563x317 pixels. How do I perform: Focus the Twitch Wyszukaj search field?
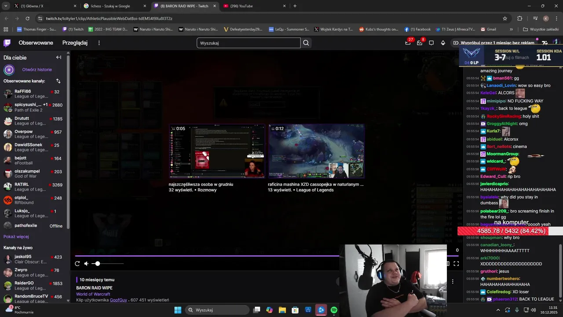[249, 43]
